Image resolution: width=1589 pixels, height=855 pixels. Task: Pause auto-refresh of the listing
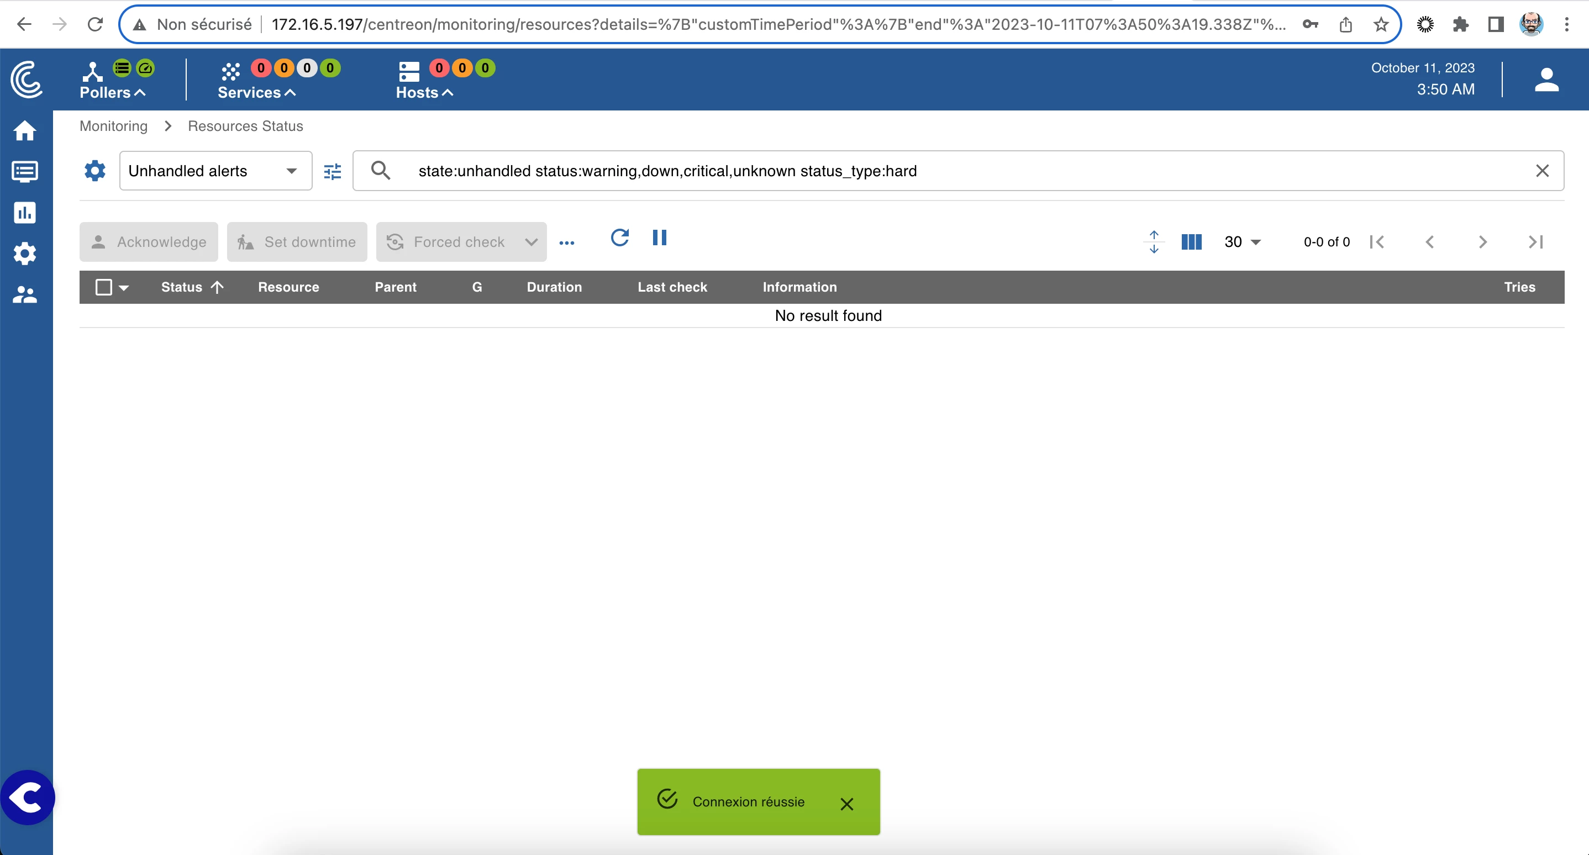pyautogui.click(x=659, y=238)
